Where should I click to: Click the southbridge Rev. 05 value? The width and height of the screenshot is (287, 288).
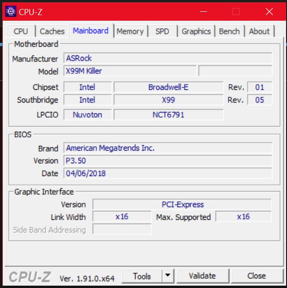260,100
